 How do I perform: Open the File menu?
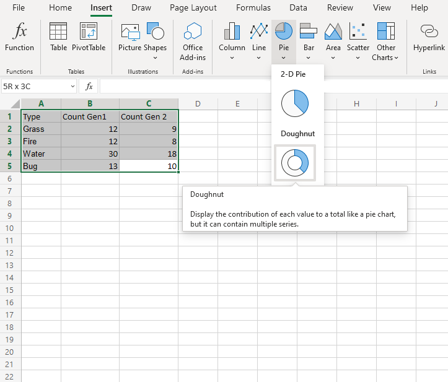[x=19, y=8]
